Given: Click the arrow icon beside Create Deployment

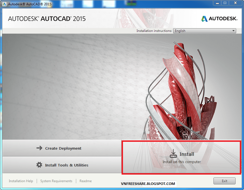Looking at the screenshot, I should tap(39, 148).
